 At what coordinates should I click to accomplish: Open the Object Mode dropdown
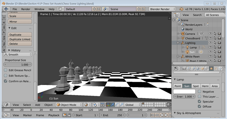69,104
